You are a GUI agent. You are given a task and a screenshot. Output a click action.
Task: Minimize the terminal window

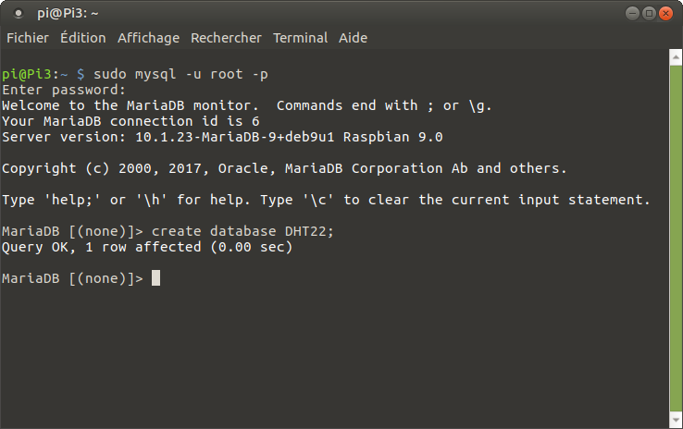coord(632,13)
